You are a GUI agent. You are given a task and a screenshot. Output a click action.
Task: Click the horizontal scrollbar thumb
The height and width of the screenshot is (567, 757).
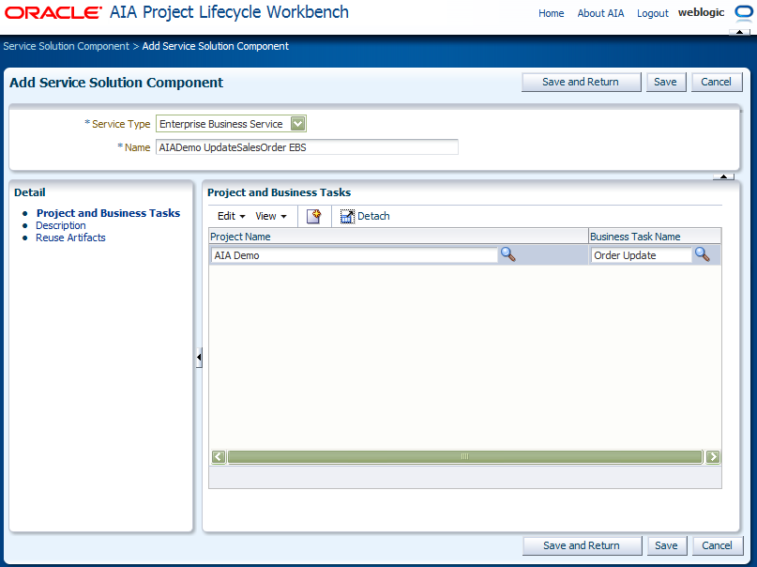tap(465, 457)
